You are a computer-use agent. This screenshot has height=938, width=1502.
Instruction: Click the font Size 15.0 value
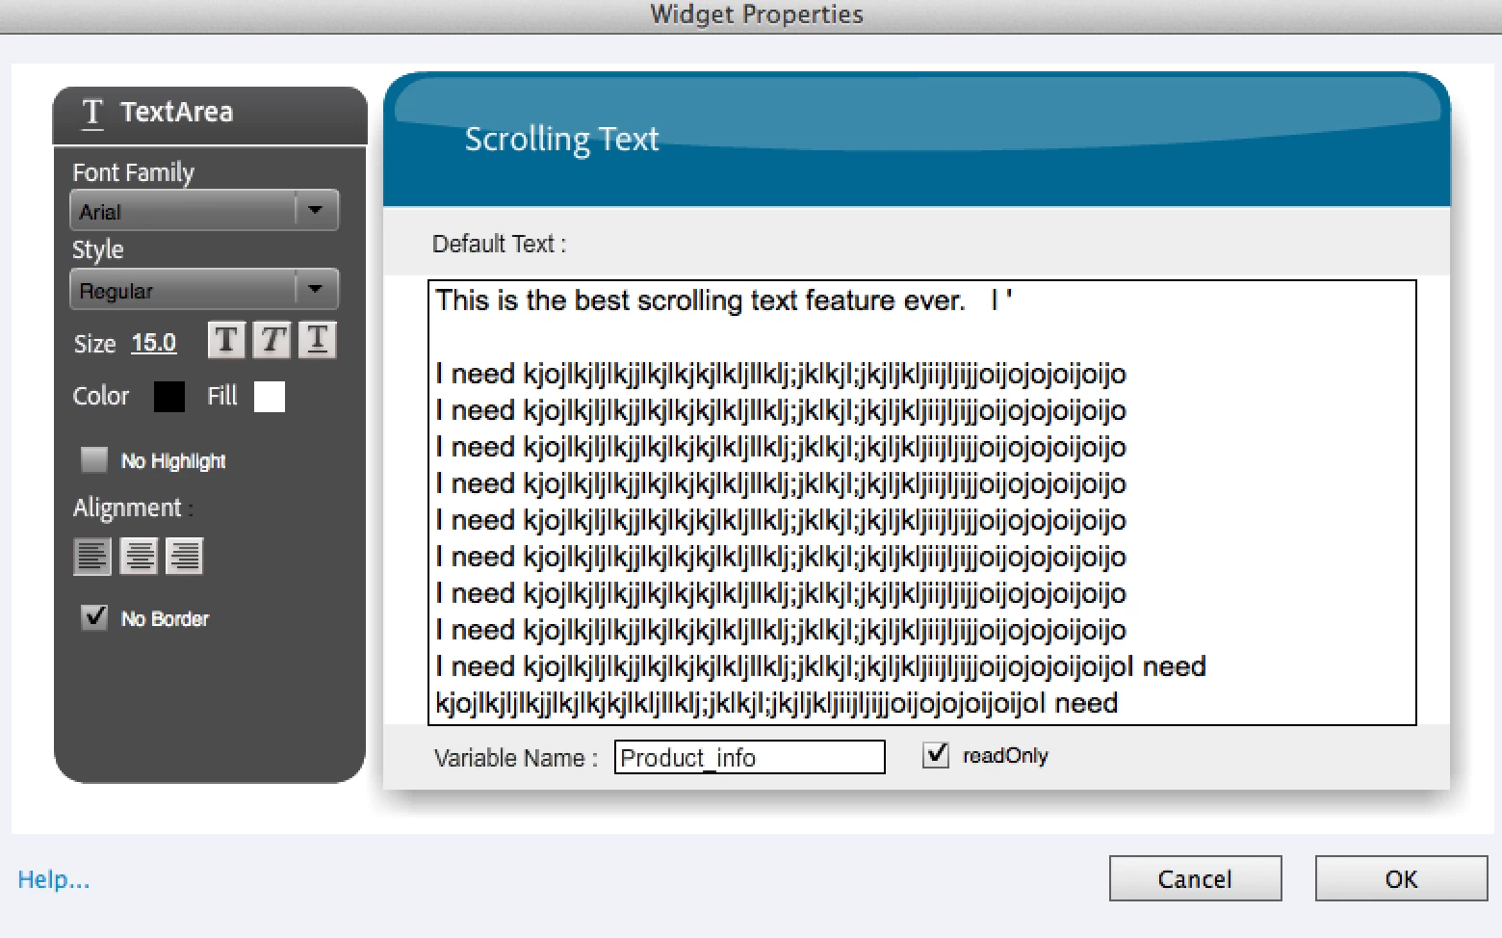click(154, 343)
